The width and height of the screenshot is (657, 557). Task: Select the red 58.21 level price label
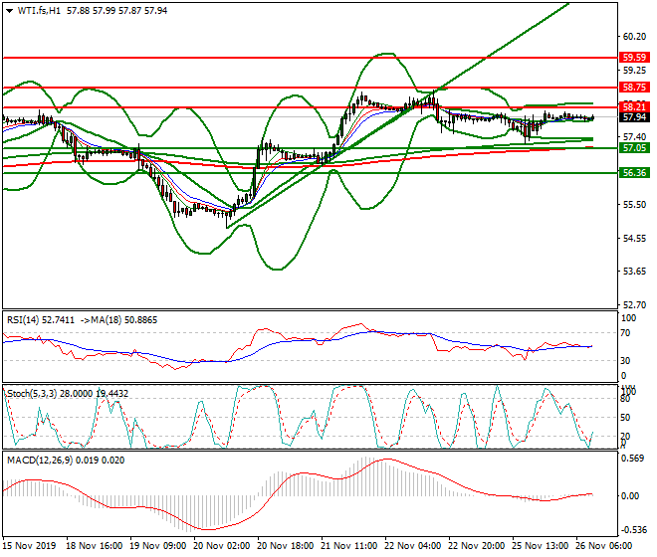point(634,106)
